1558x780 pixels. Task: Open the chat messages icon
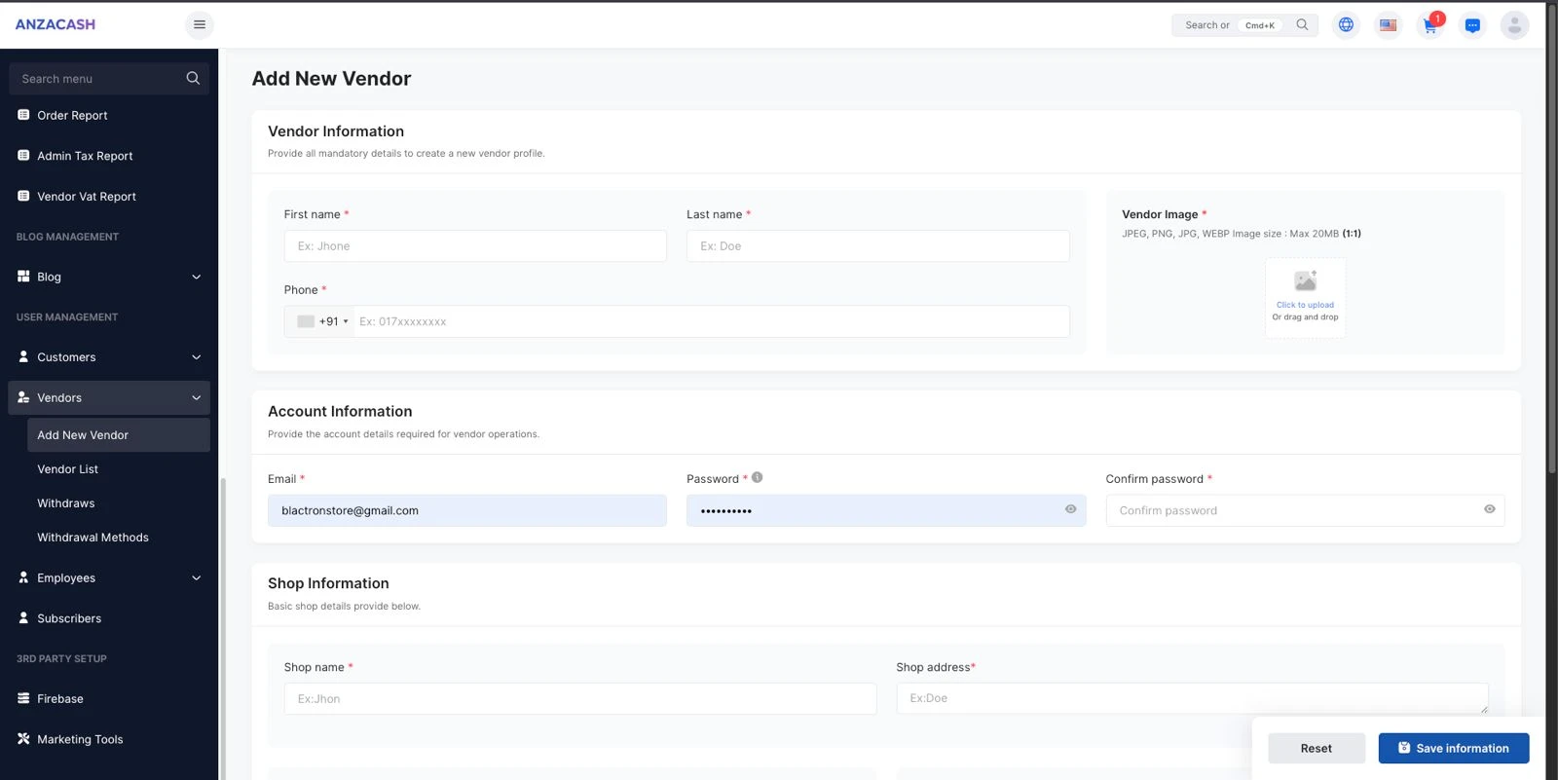pyautogui.click(x=1472, y=25)
